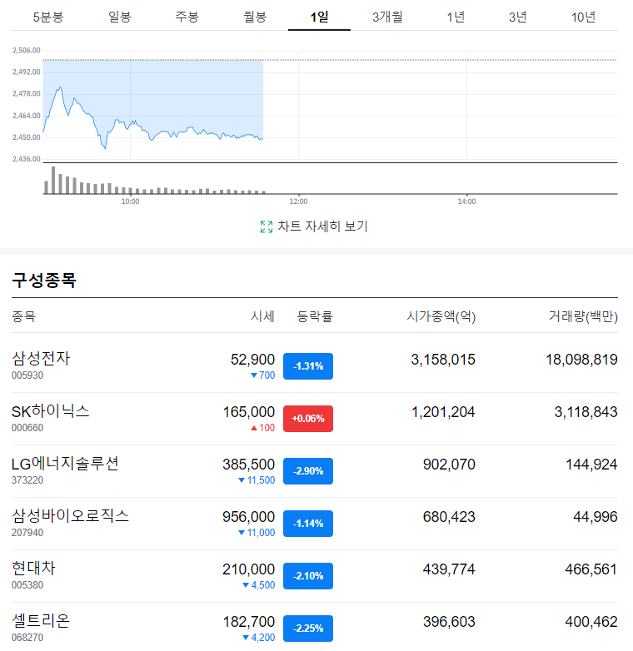The height and width of the screenshot is (651, 633).
Task: Click the volume bar chart
Action: pos(330,180)
